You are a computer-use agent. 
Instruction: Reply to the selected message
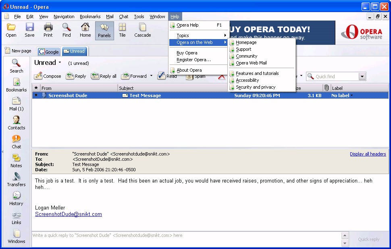click(x=76, y=76)
